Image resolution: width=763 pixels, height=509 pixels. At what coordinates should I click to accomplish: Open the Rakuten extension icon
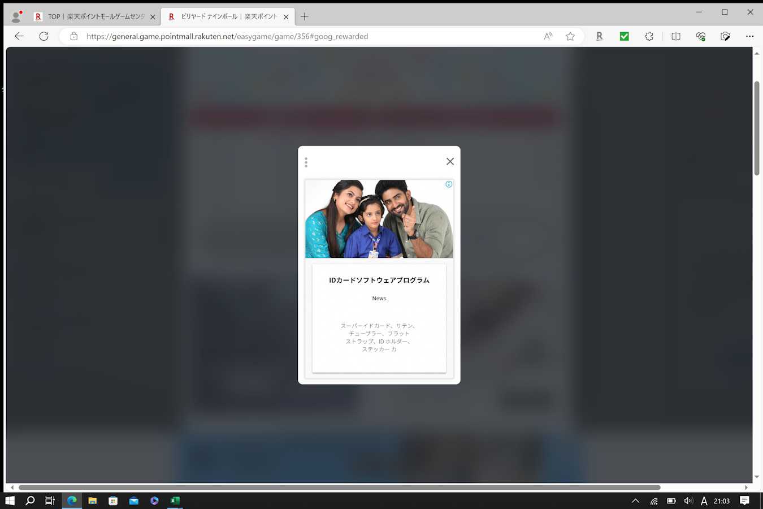[599, 36]
